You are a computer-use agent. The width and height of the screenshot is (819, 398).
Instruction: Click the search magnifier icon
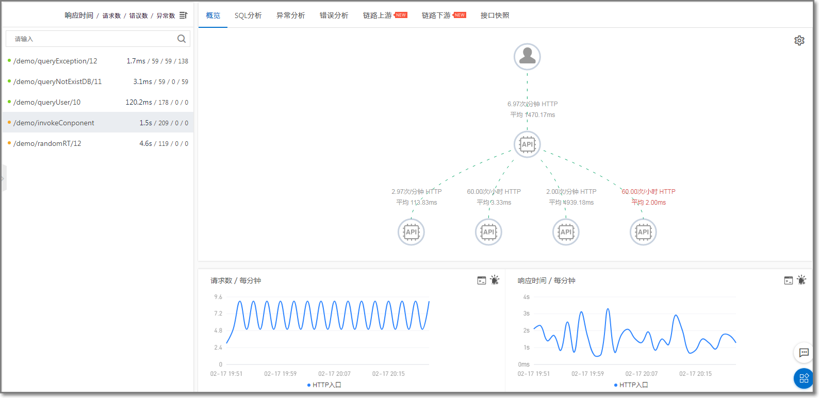[x=182, y=39]
